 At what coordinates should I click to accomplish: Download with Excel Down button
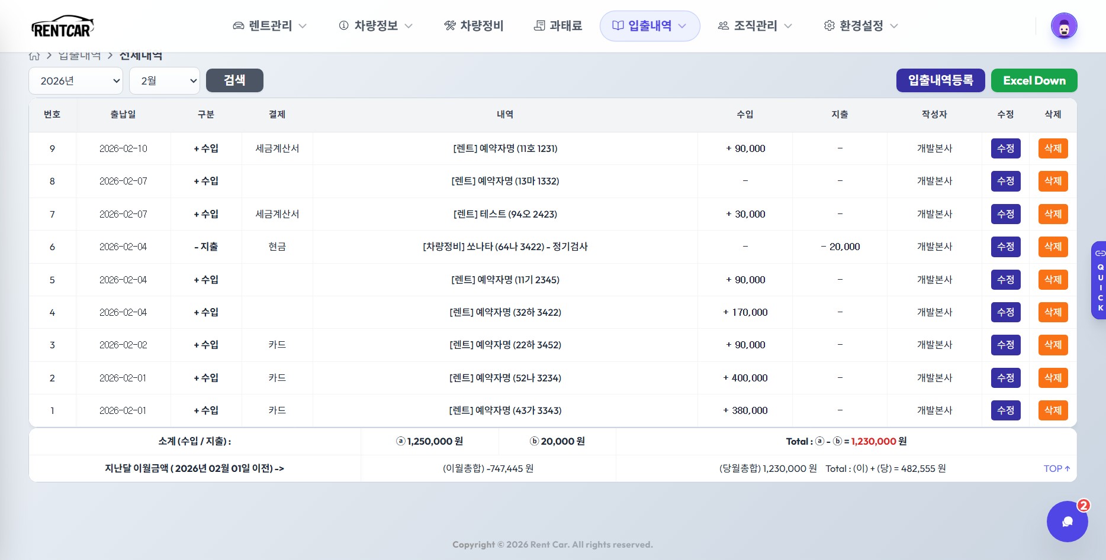coord(1034,80)
